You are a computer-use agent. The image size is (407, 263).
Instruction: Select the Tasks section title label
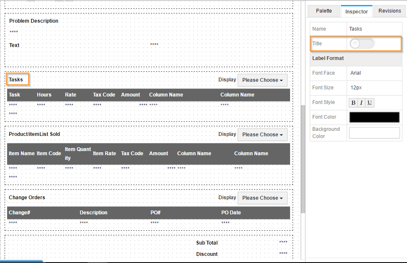(x=16, y=80)
